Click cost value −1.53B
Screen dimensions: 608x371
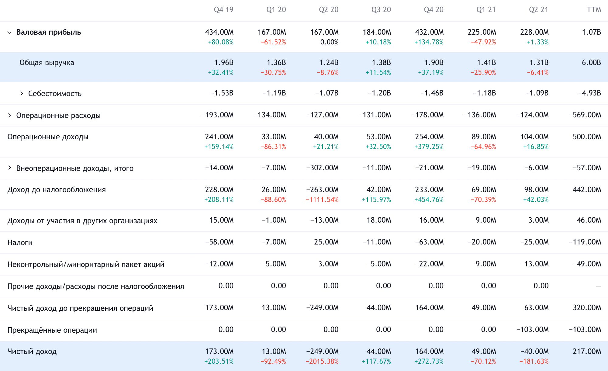tap(222, 93)
